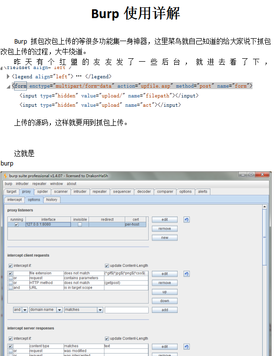The width and height of the screenshot is (274, 356).
Task: Minimize the Burp Suite window
Action: pos(243,175)
